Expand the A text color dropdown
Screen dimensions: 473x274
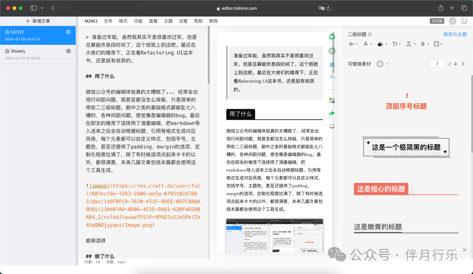tap(368, 44)
